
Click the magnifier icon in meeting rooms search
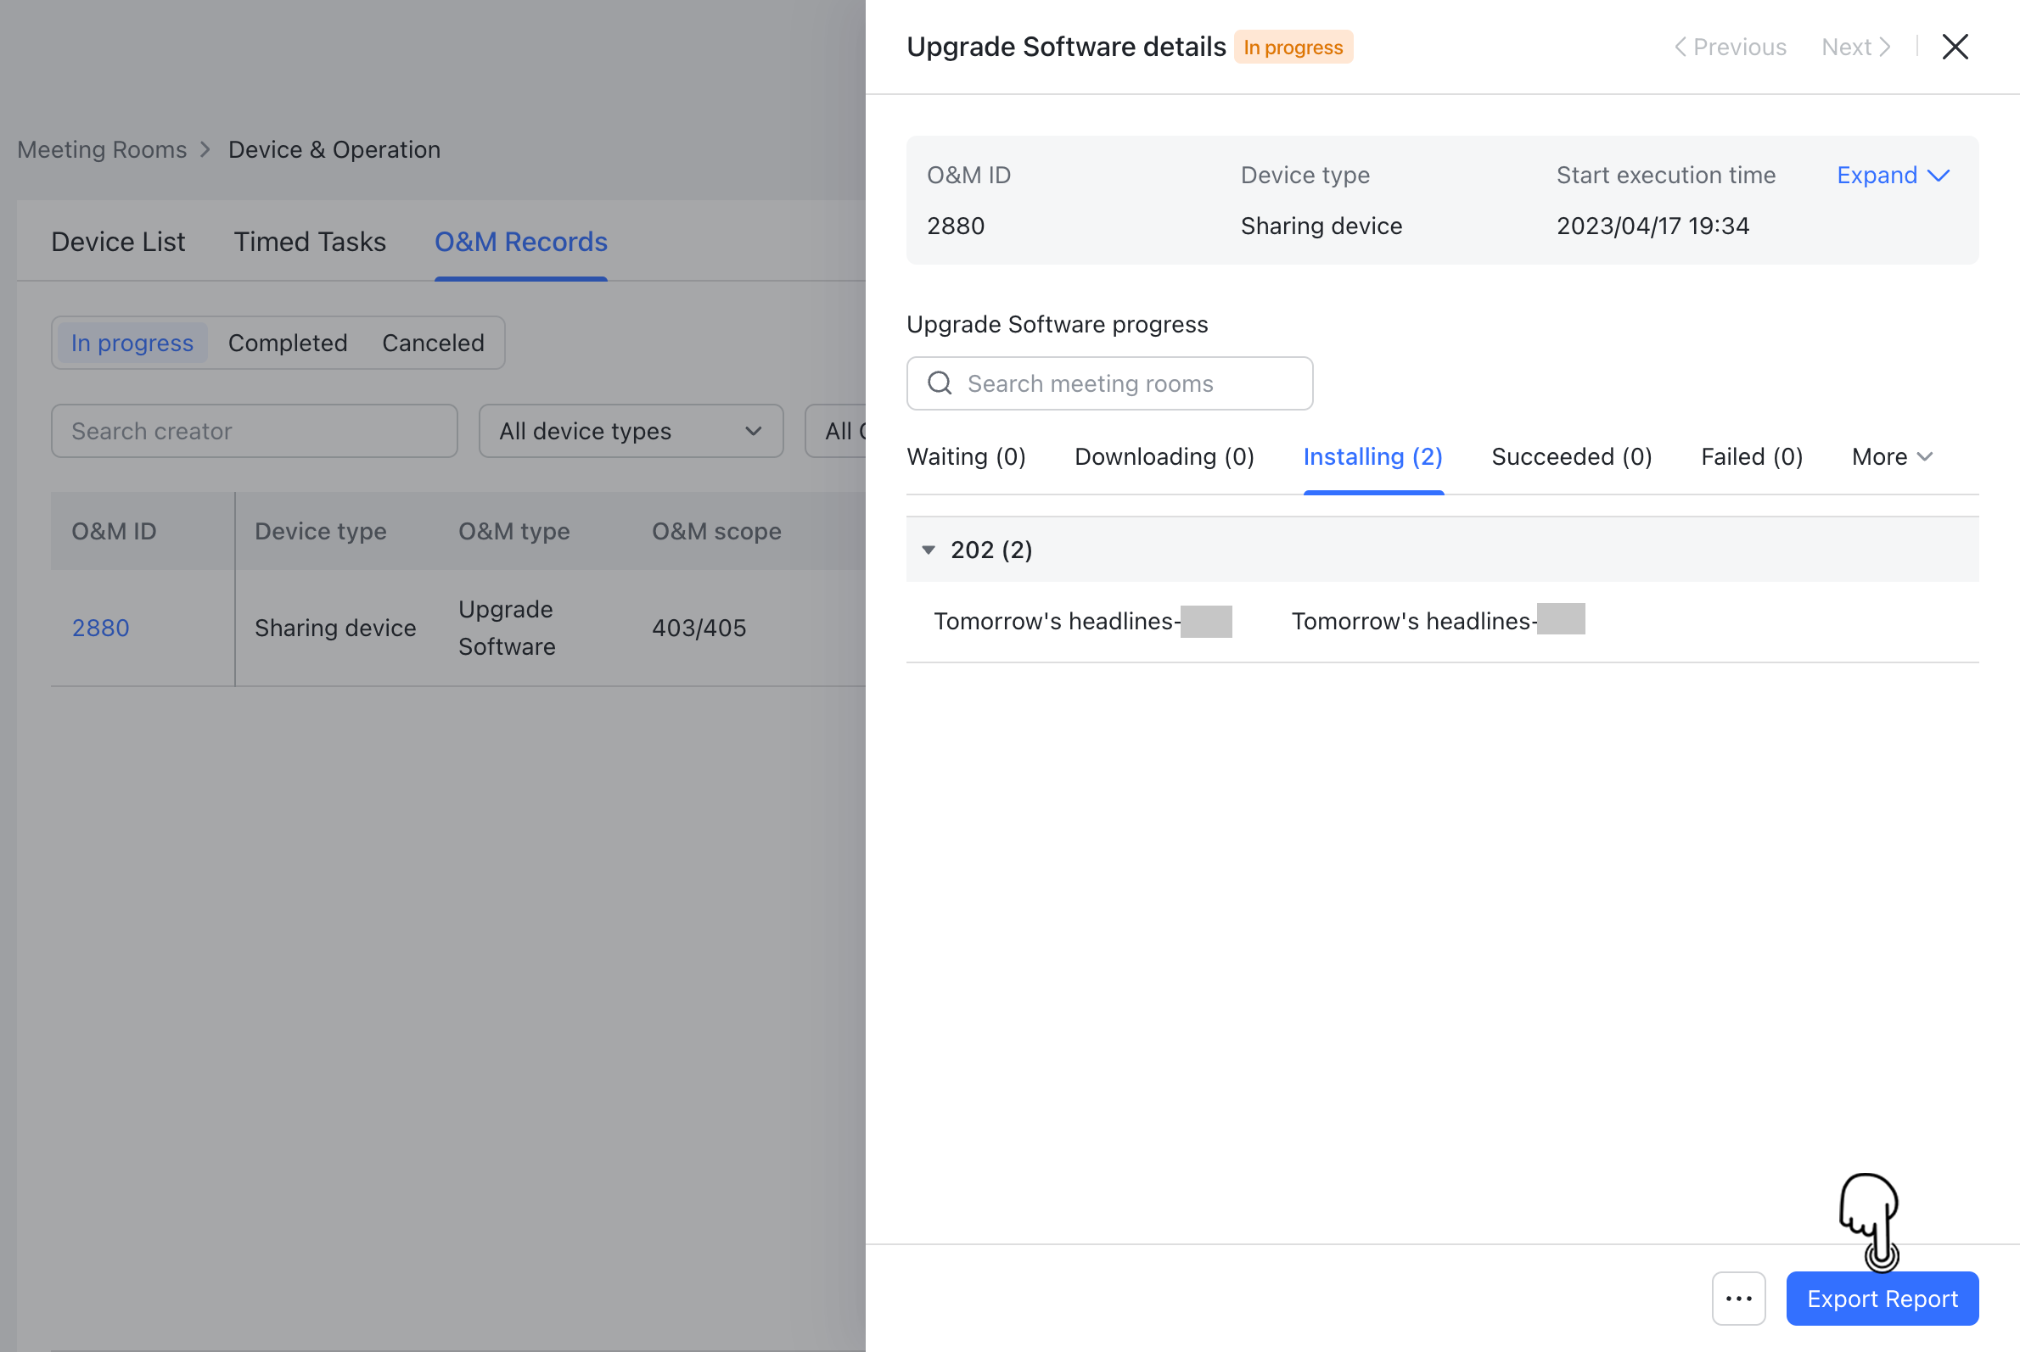[940, 383]
